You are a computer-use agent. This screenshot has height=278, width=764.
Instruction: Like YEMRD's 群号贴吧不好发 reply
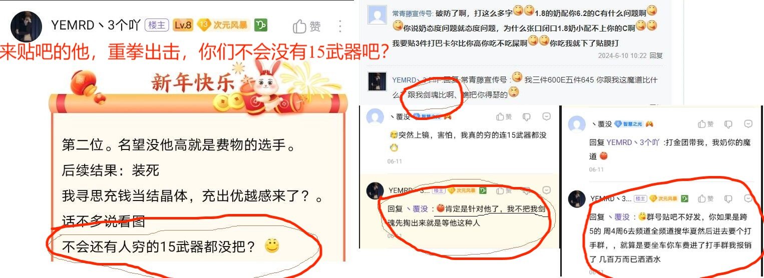point(706,198)
